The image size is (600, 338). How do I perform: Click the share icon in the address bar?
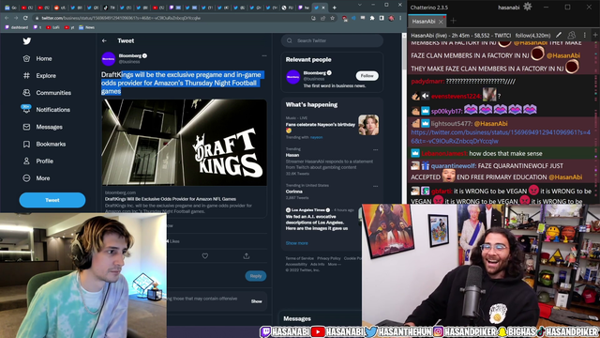tap(322, 18)
